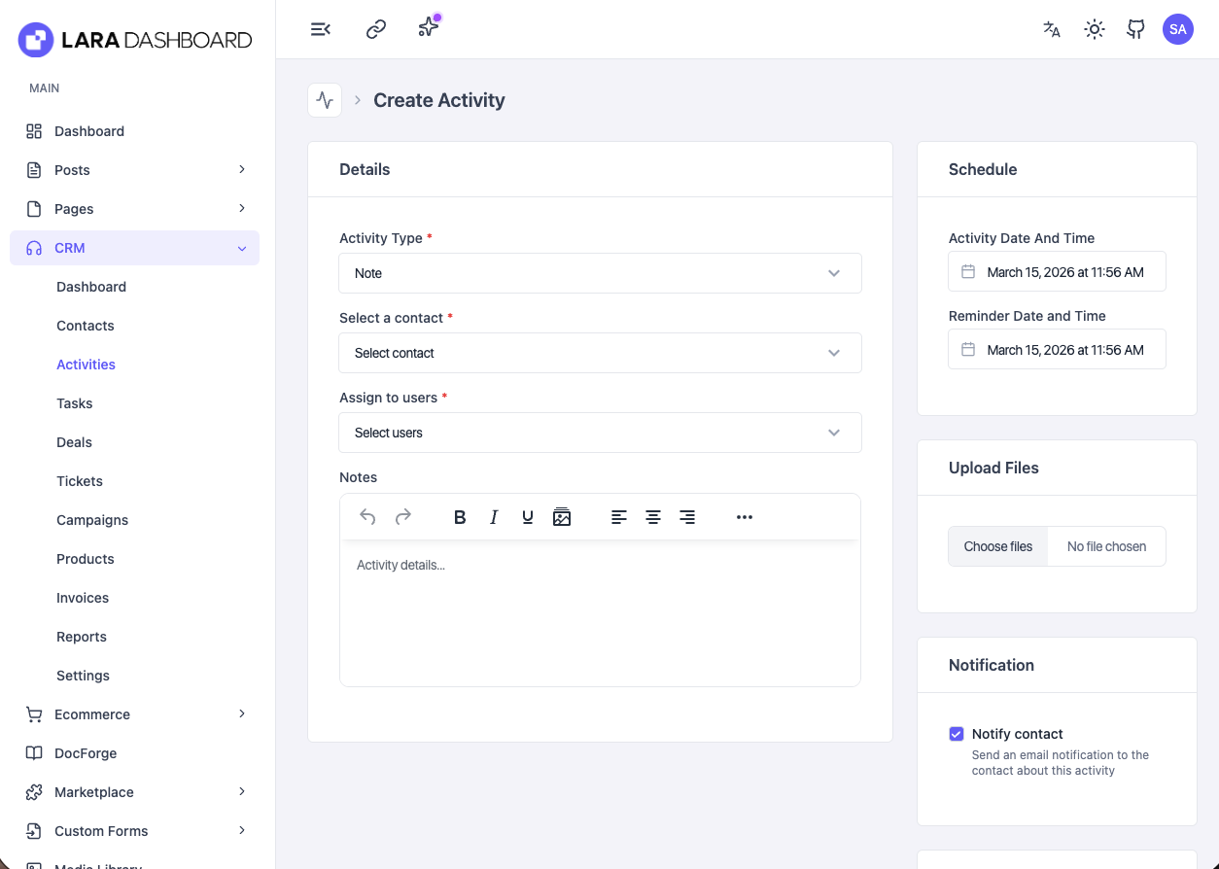The width and height of the screenshot is (1219, 869).
Task: Click the CRM headset icon
Action: (x=34, y=248)
